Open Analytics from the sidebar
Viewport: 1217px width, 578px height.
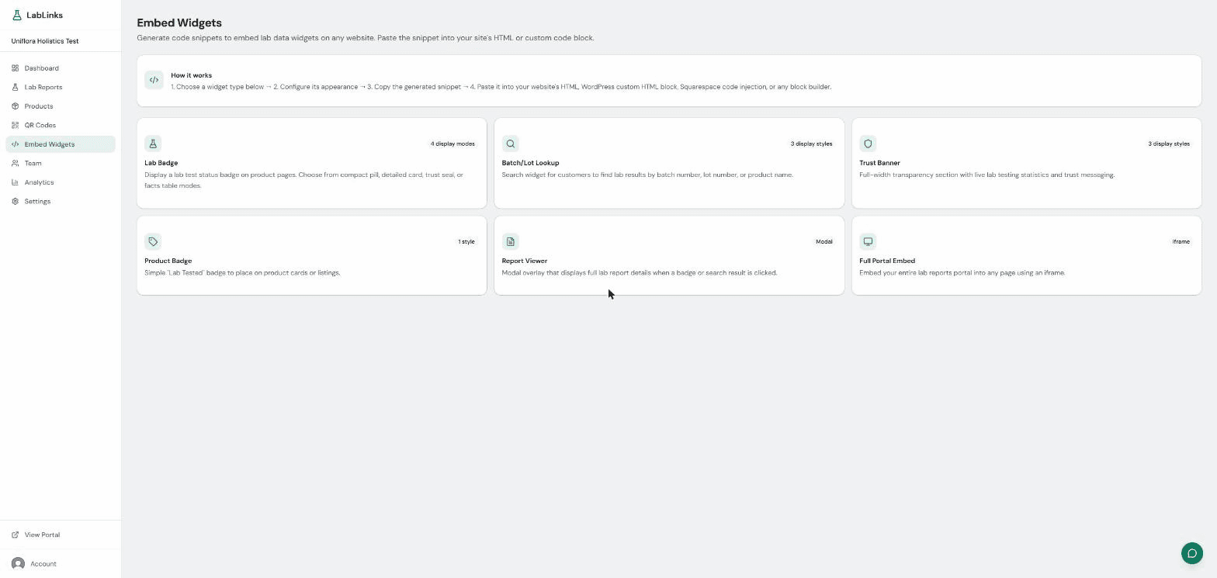tap(61, 182)
